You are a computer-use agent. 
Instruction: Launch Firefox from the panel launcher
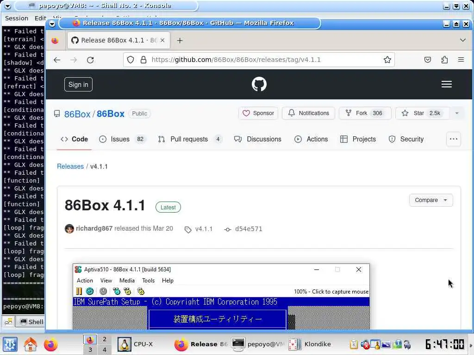pos(50,344)
